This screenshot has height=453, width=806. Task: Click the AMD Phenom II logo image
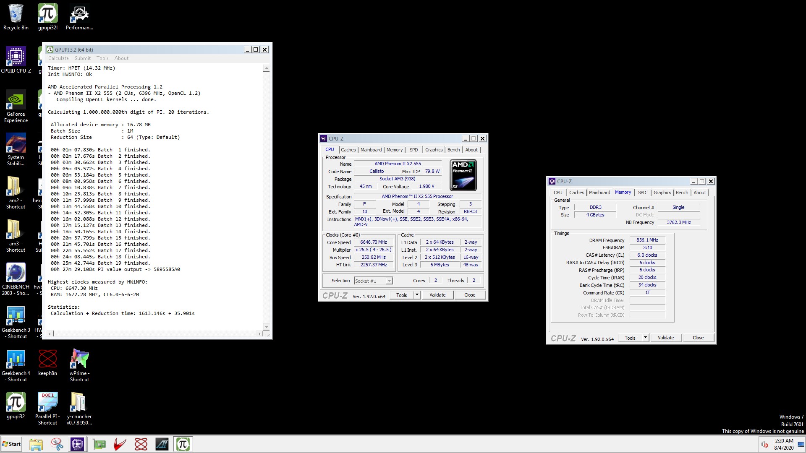click(463, 175)
